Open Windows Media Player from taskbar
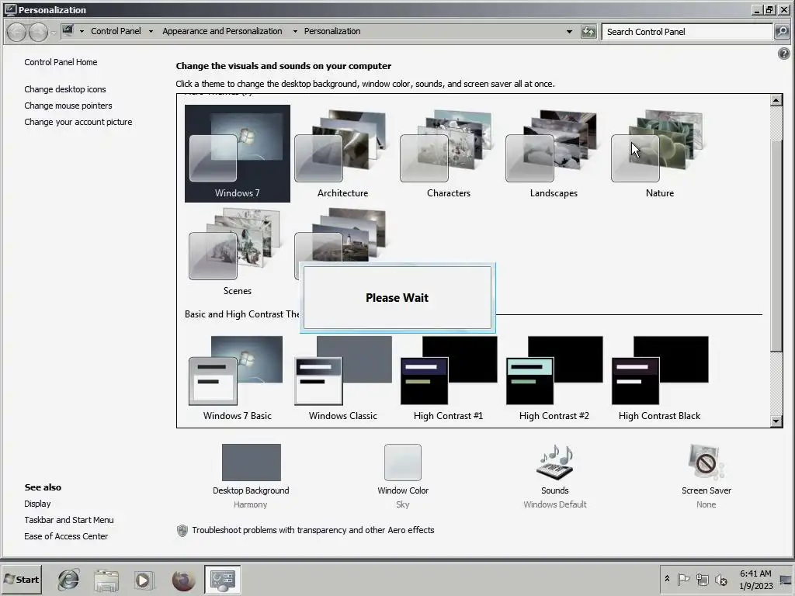Viewport: 795px width, 596px height. 143,580
